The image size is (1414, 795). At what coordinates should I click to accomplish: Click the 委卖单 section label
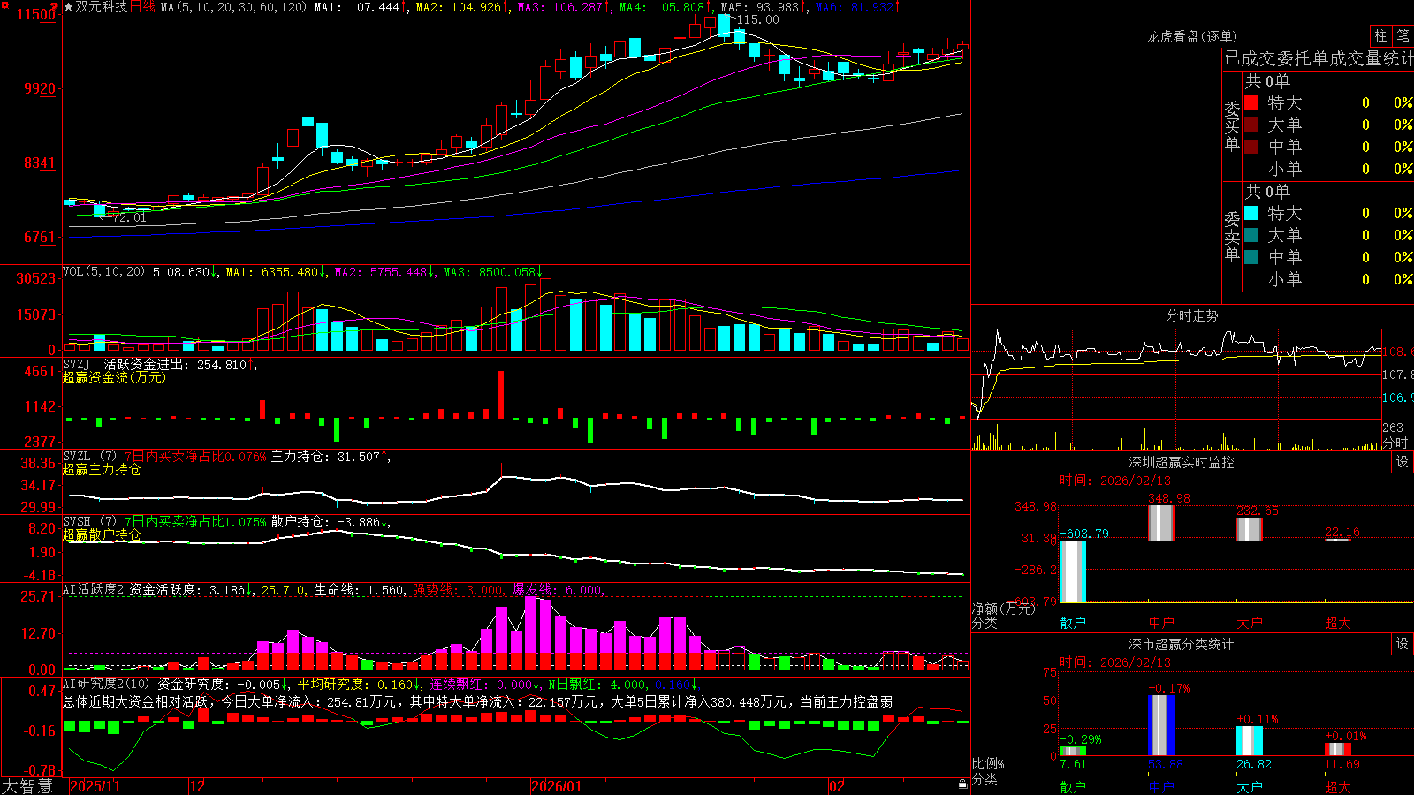[x=1232, y=237]
